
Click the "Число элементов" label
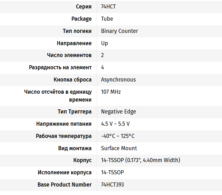pyautogui.click(x=69, y=55)
